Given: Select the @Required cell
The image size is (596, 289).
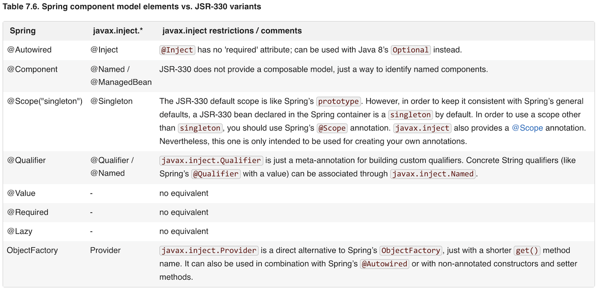Looking at the screenshot, I should (27, 212).
